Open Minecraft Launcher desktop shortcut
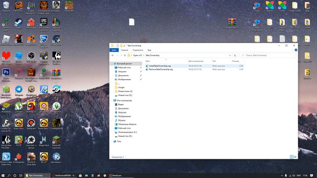 click(x=56, y=142)
